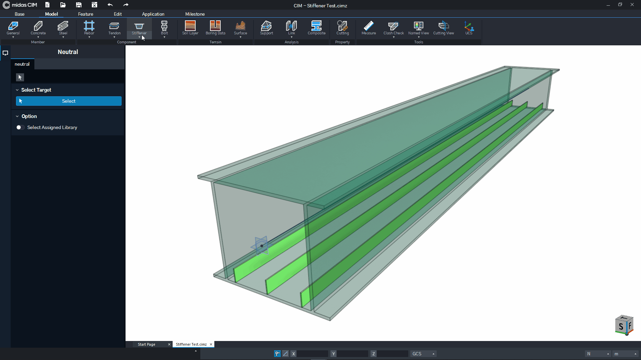Open the GCS coordinate system dropdown
The width and height of the screenshot is (641, 360).
(423, 354)
